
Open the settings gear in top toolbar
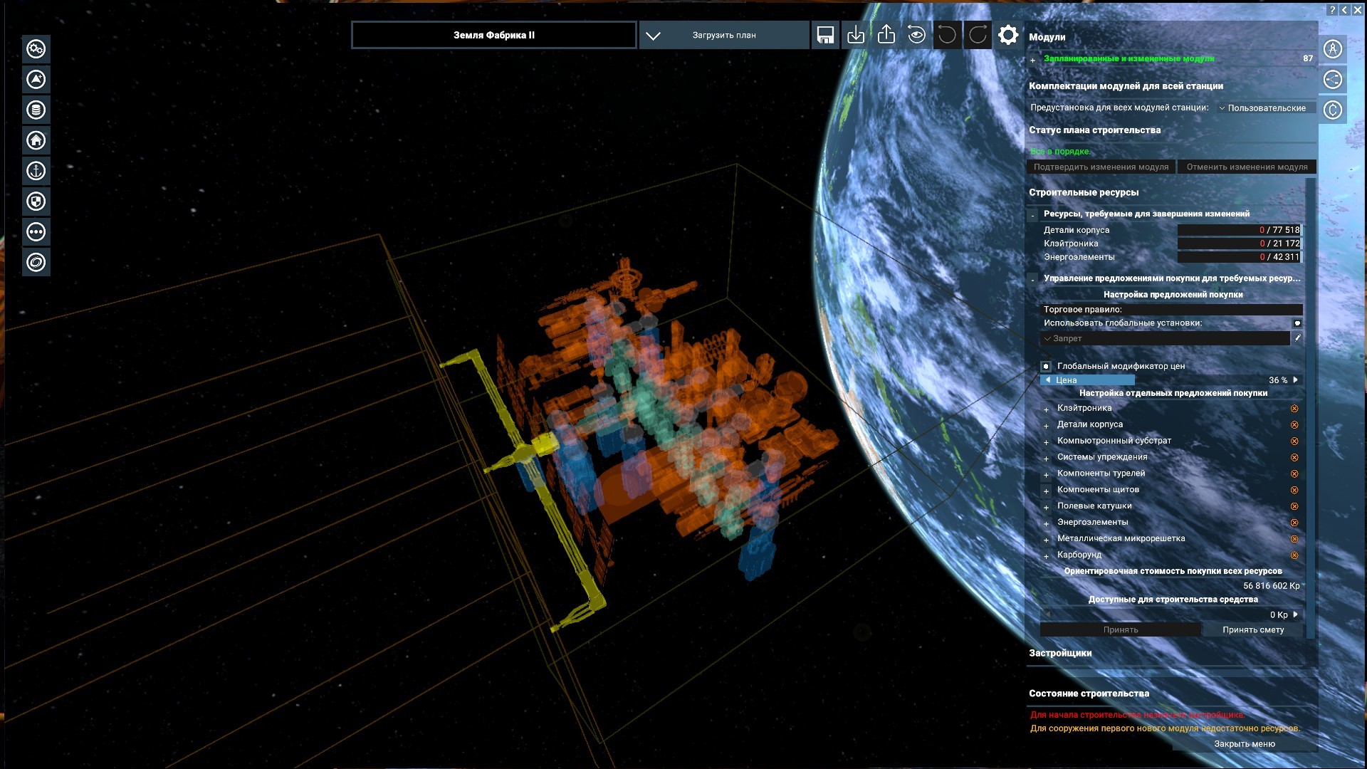1008,35
